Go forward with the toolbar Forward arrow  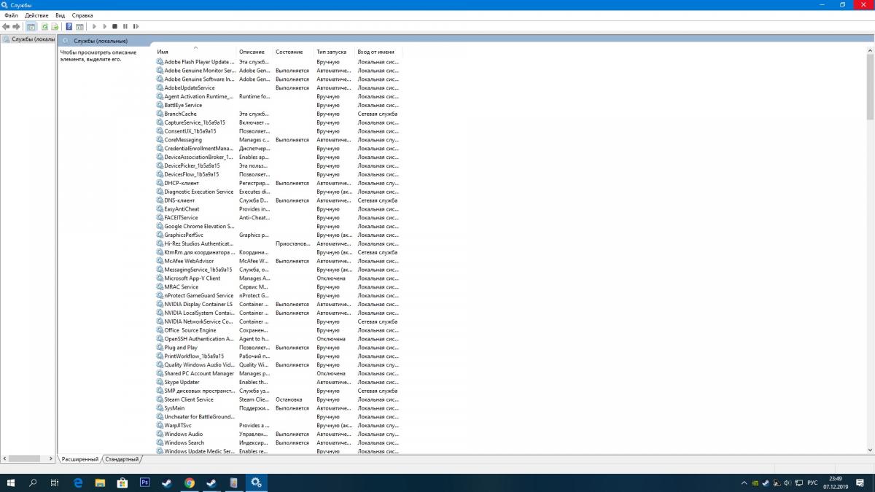16,26
